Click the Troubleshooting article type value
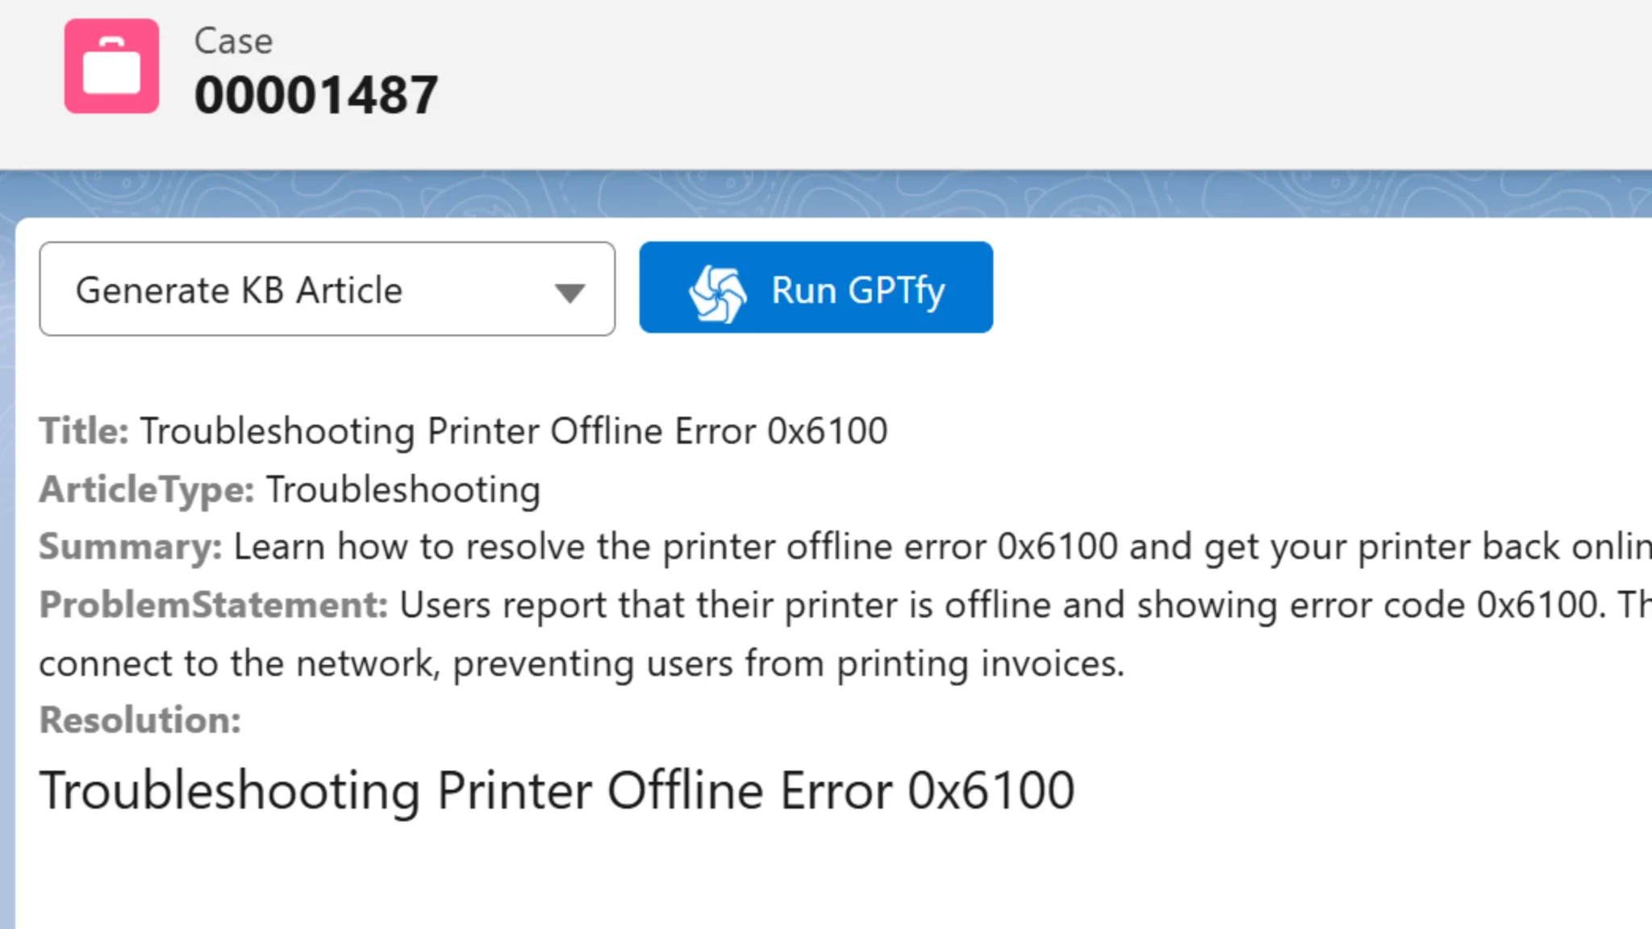Screen dimensions: 1652x929 pyautogui.click(x=403, y=489)
